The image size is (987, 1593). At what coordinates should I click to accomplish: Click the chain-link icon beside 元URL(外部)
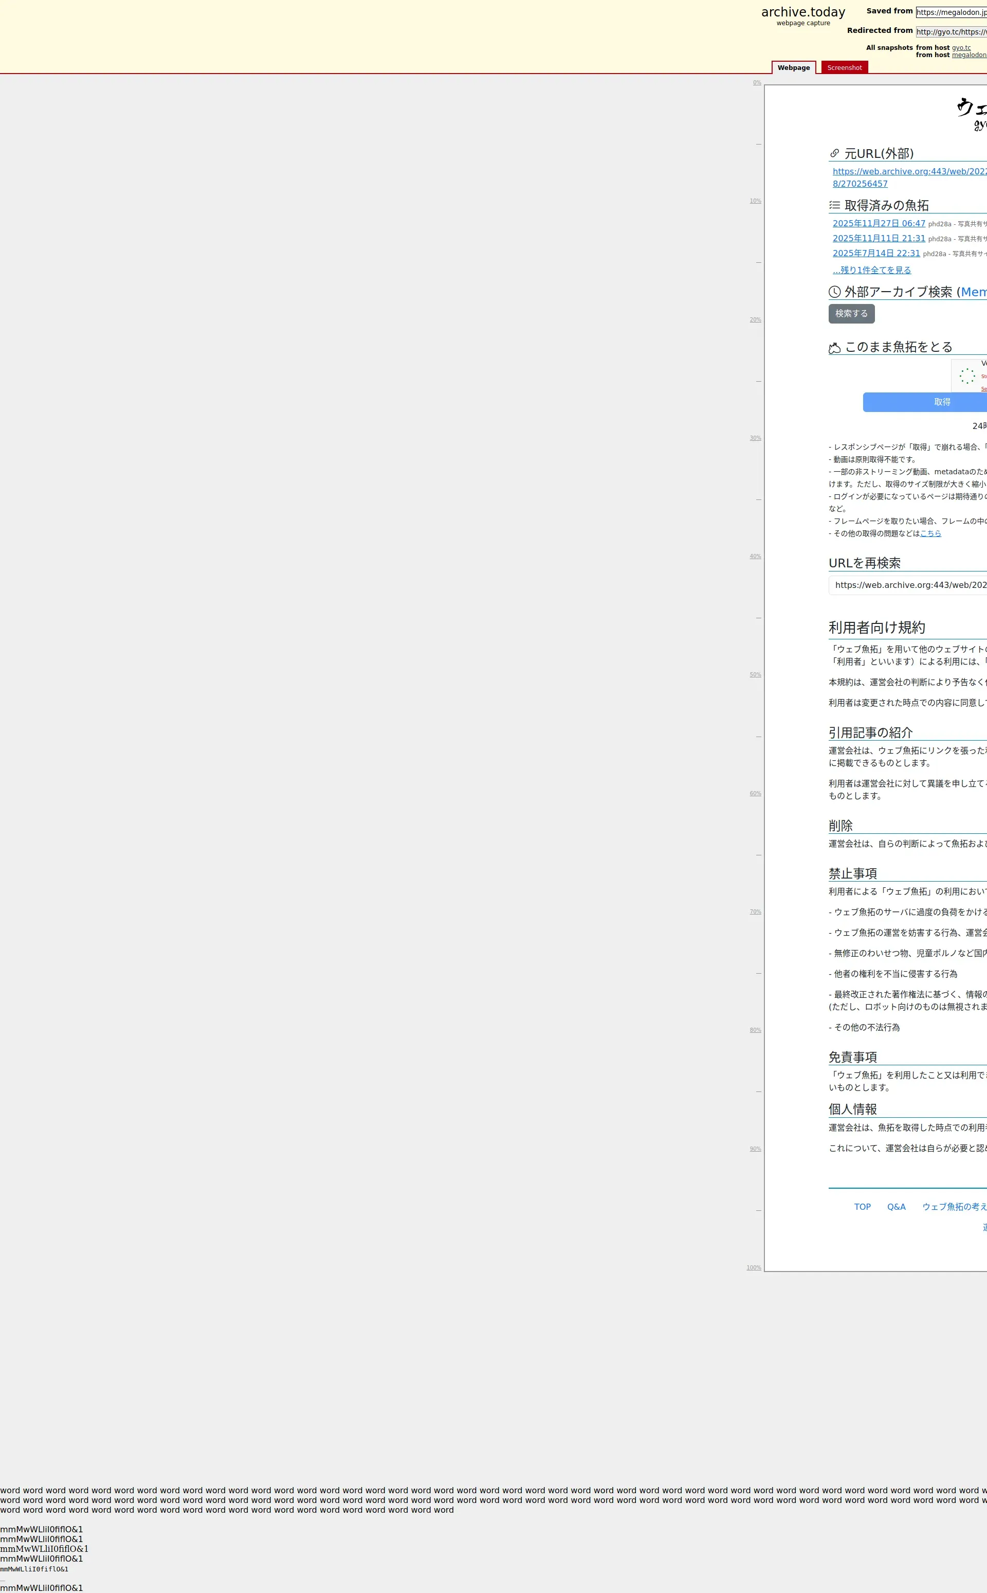tap(834, 153)
